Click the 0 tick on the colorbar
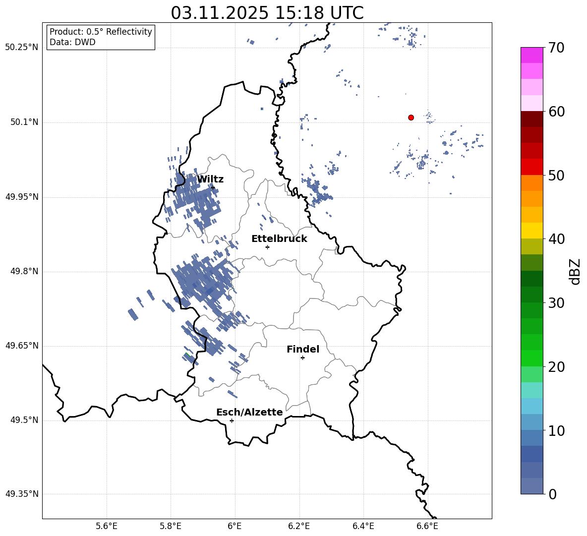The height and width of the screenshot is (536, 587). tap(552, 494)
